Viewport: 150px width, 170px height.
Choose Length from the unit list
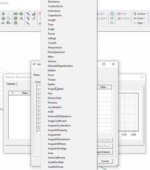coord(52,20)
